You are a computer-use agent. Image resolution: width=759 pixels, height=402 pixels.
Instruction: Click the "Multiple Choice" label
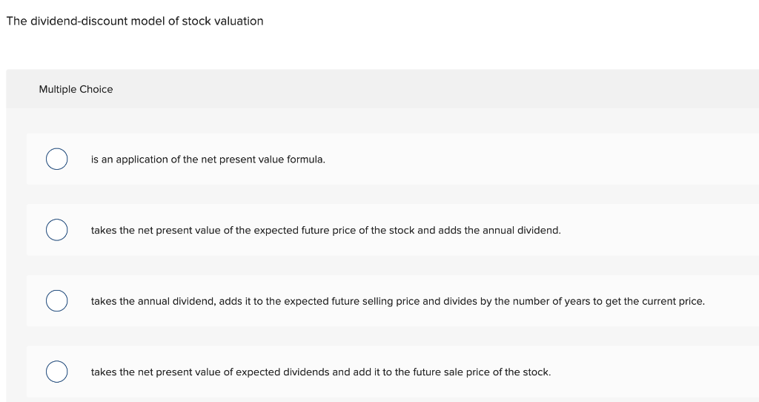76,89
